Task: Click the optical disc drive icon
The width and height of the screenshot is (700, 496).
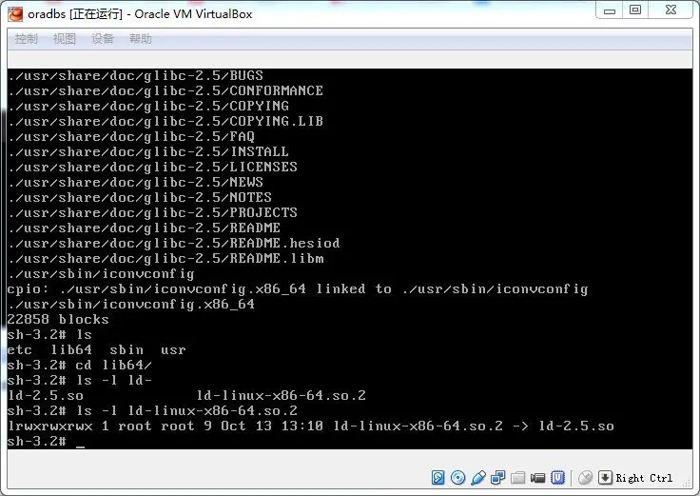Action: pos(458,478)
